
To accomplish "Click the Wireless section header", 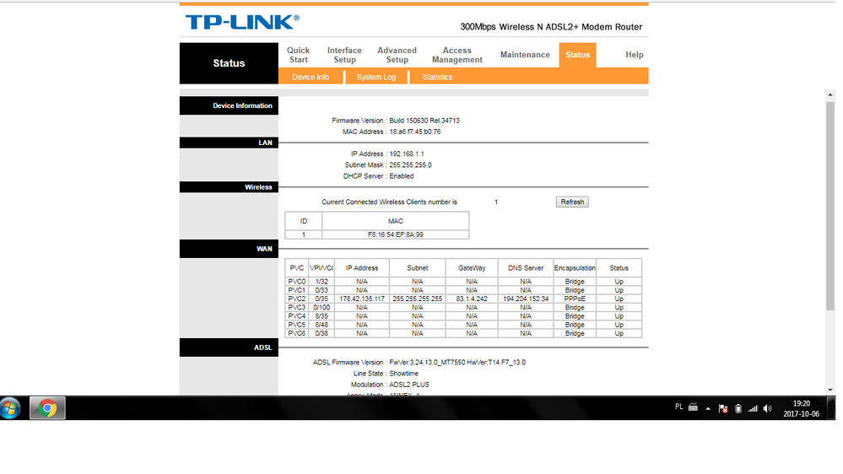I will (x=229, y=187).
